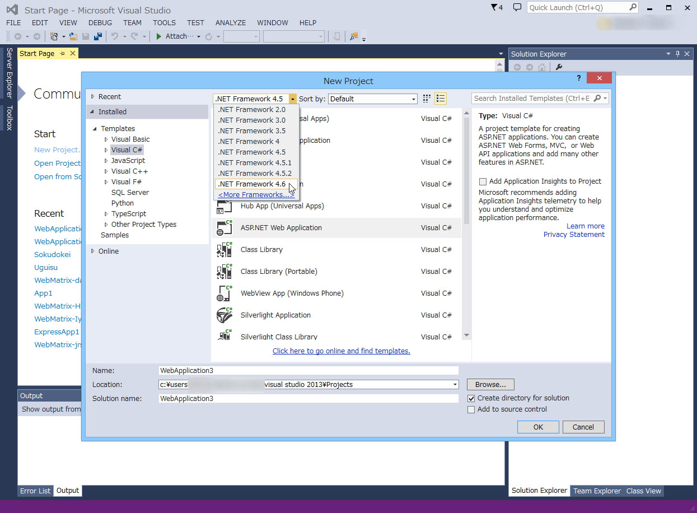Viewport: 697px width, 513px height.
Task: Expand the Online section
Action: pyautogui.click(x=93, y=251)
